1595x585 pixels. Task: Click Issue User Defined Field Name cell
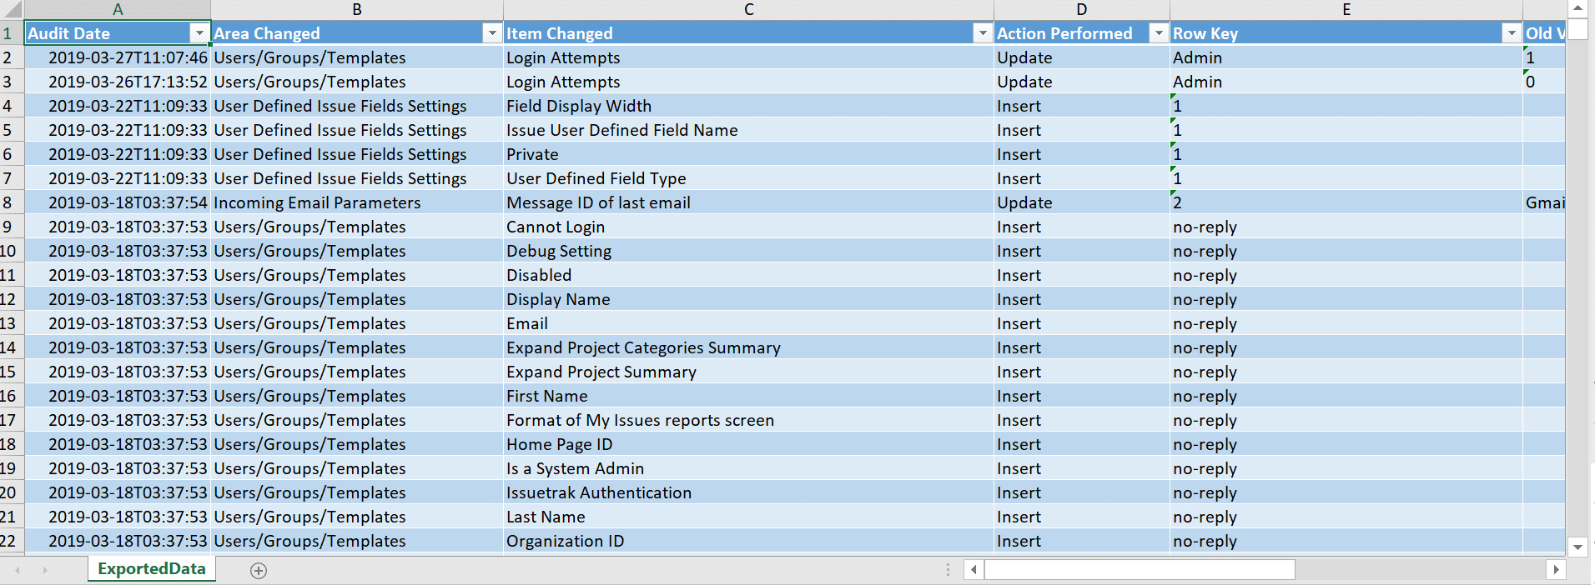[x=749, y=130]
